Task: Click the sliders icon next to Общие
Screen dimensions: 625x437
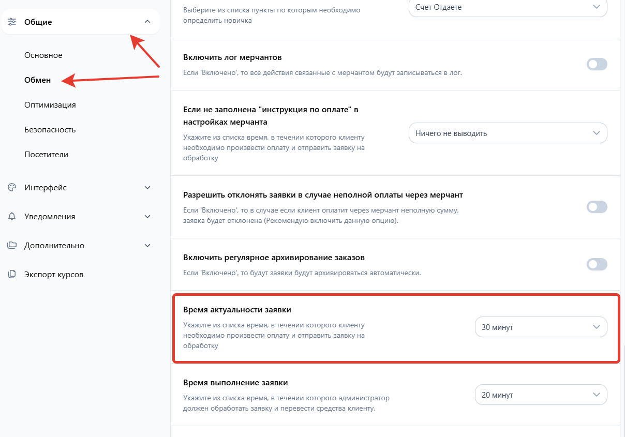Action: click(12, 22)
